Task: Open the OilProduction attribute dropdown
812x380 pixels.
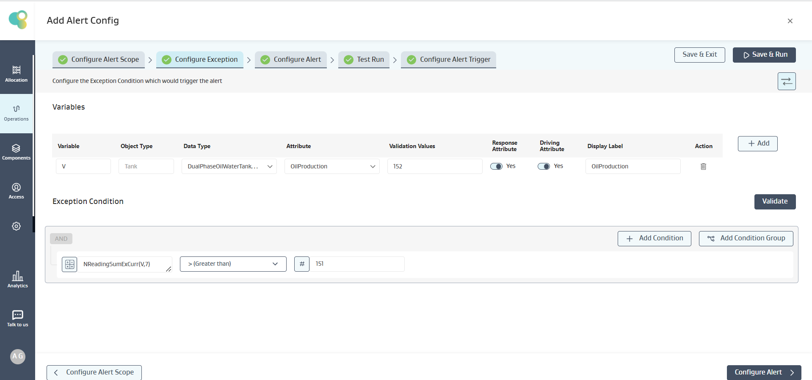Action: point(332,167)
